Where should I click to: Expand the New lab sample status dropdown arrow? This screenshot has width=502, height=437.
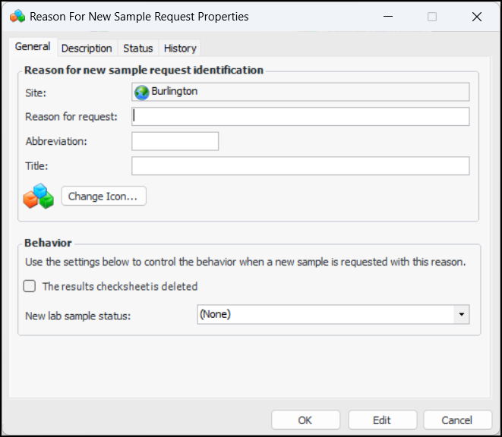tap(461, 314)
